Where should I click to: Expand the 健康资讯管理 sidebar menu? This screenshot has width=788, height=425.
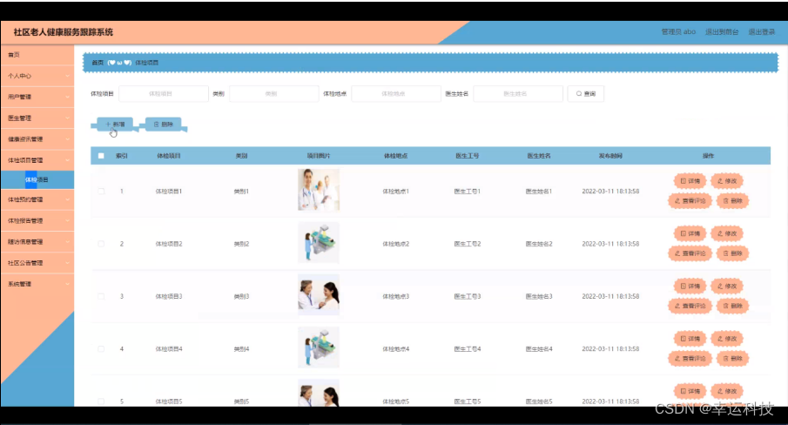tap(37, 139)
